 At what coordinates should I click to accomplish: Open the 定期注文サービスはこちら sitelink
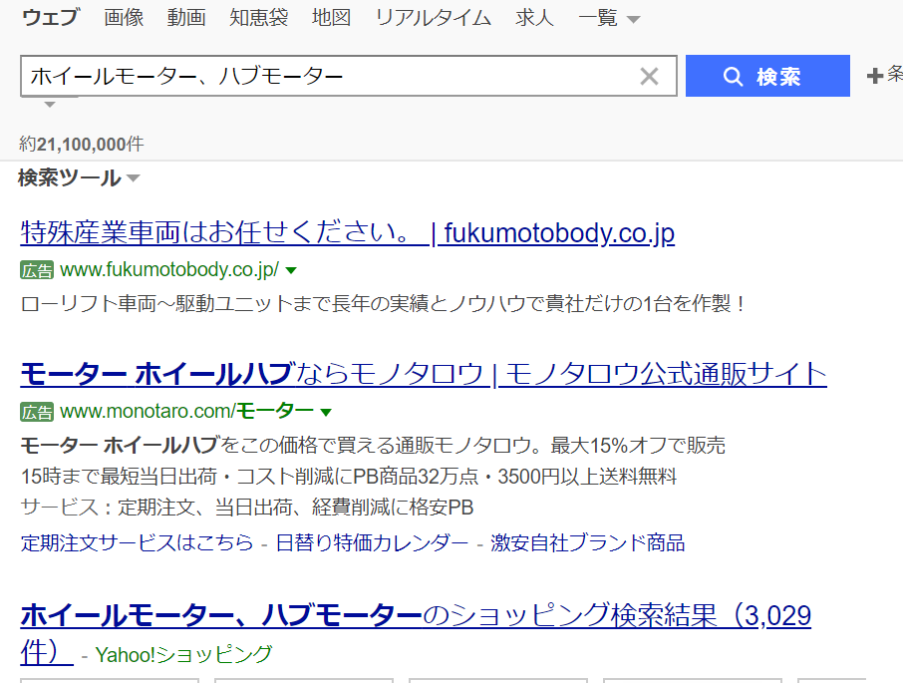pos(138,542)
